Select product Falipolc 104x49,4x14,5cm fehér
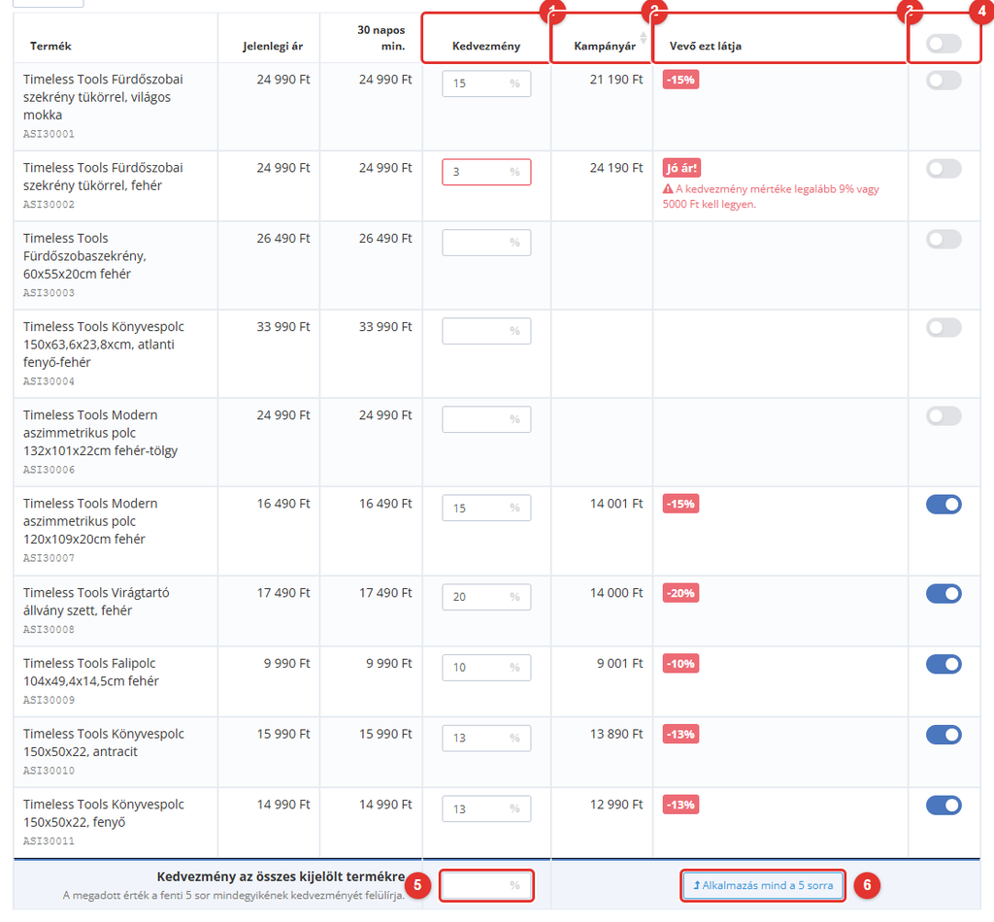The image size is (994, 922). click(91, 672)
